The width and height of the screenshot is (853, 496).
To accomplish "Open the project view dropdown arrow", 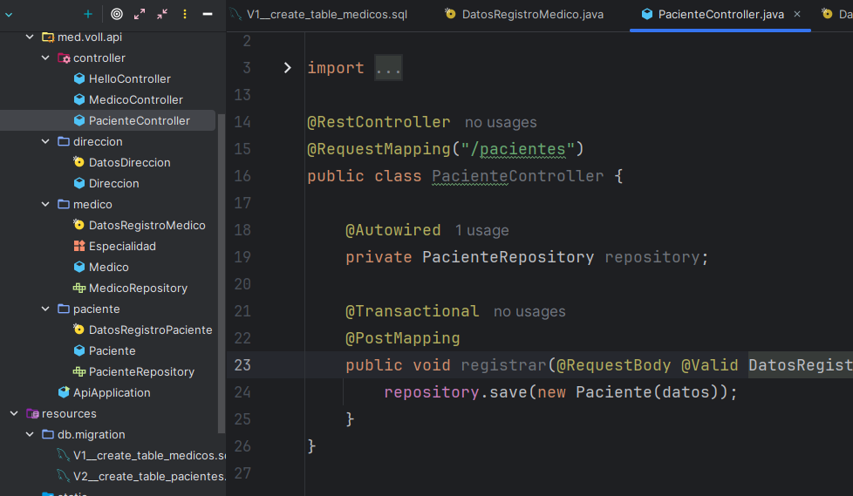I will tap(9, 15).
